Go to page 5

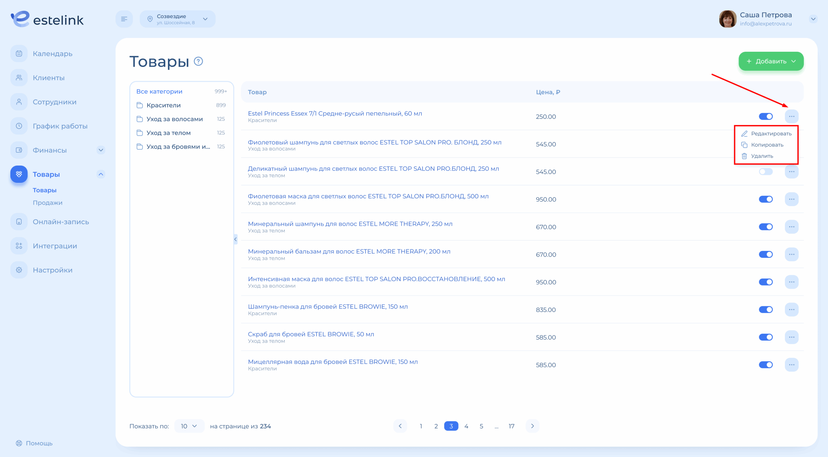(x=481, y=426)
